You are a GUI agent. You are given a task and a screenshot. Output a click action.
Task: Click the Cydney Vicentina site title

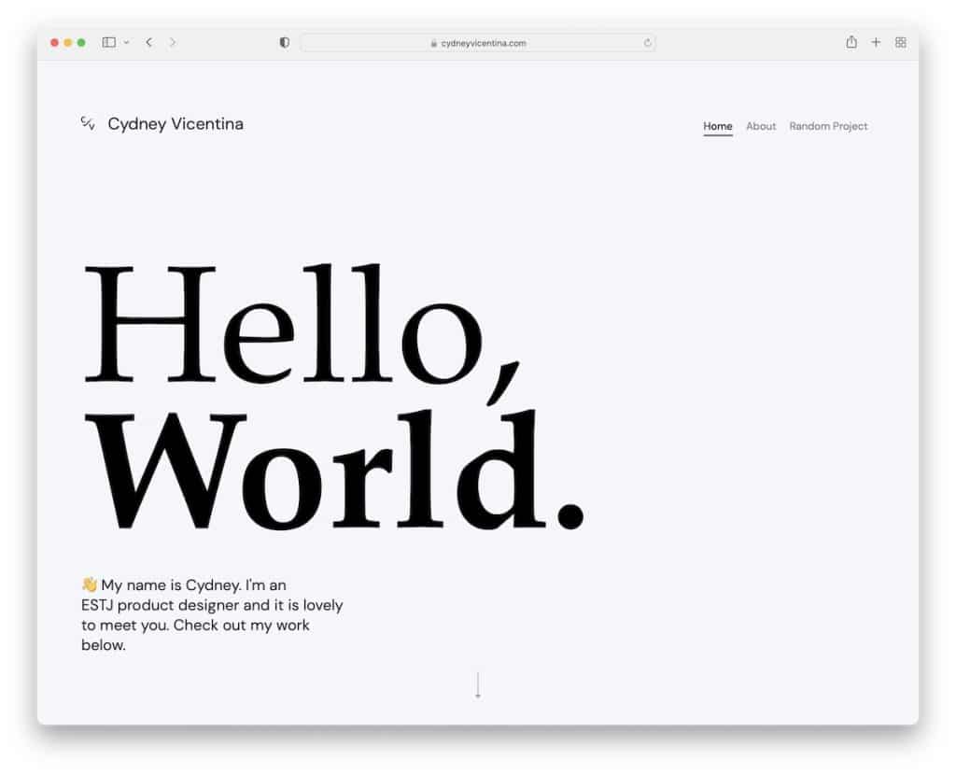coord(176,124)
